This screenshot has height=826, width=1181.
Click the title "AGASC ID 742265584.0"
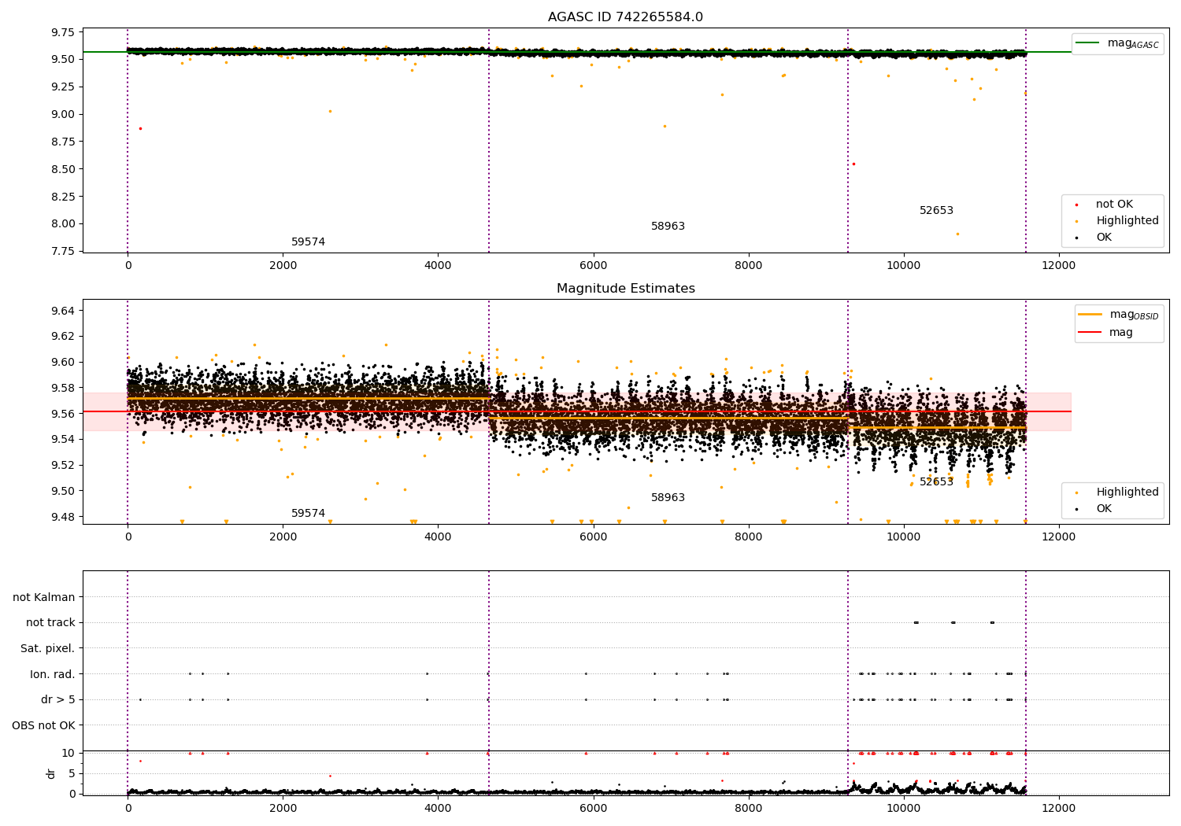tap(625, 17)
